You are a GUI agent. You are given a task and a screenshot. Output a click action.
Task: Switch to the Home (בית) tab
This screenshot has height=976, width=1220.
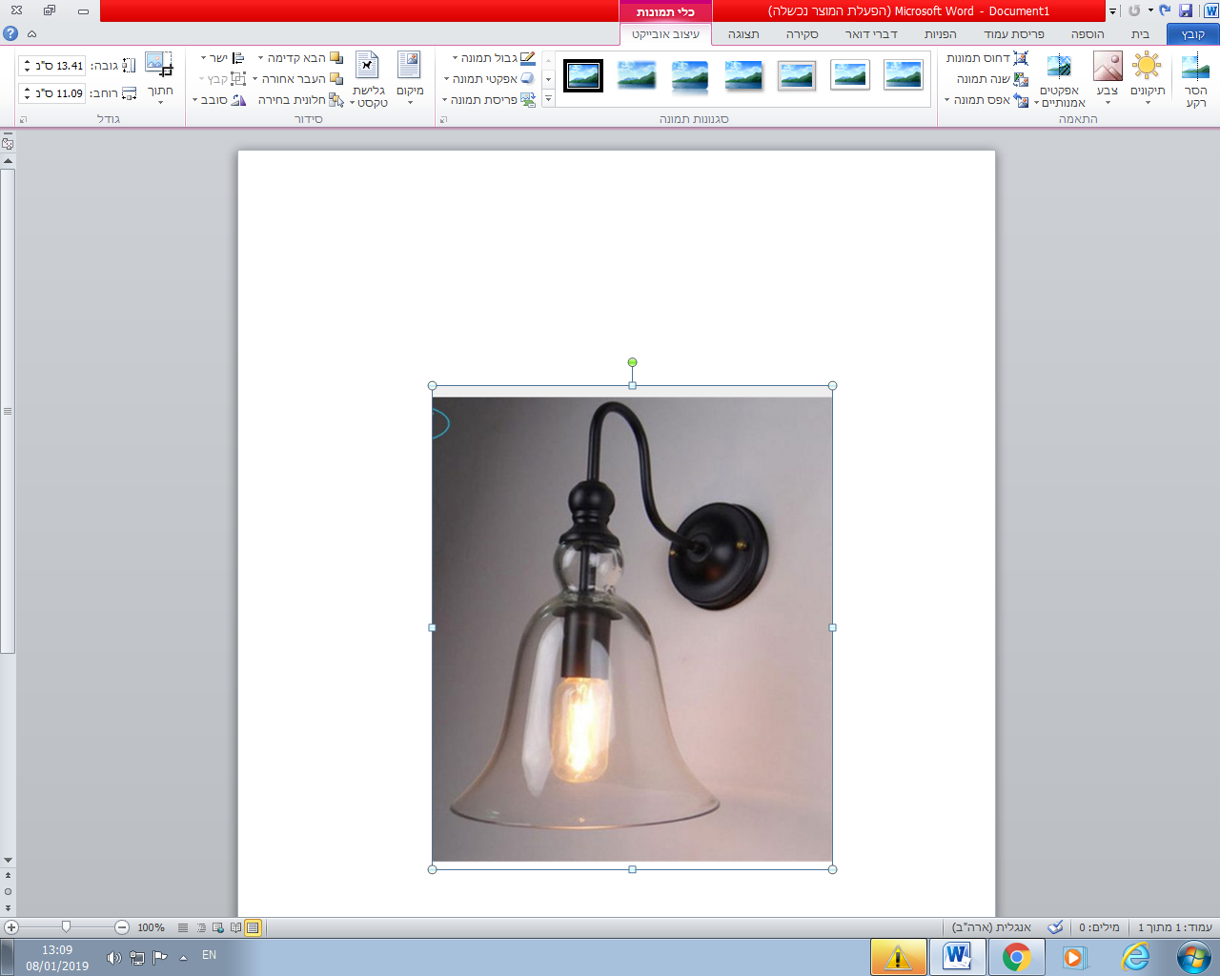point(1140,34)
